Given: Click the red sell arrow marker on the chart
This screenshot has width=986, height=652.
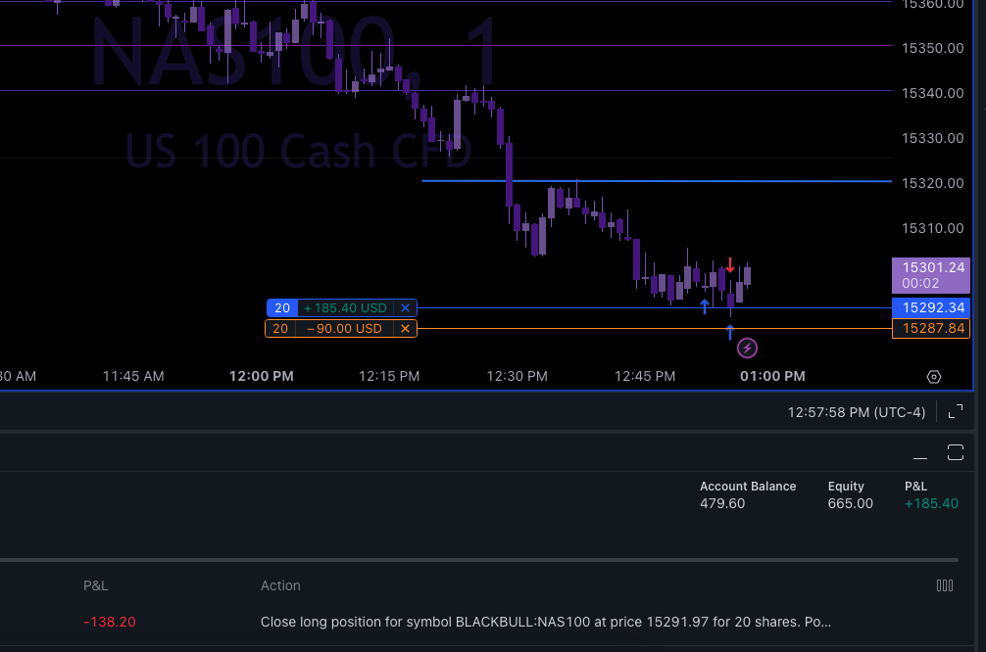Looking at the screenshot, I should pos(730,262).
